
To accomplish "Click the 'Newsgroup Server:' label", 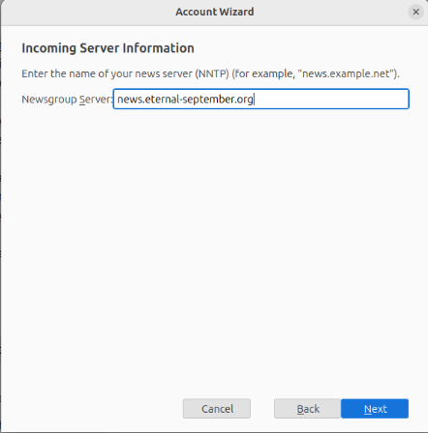I will coord(67,100).
